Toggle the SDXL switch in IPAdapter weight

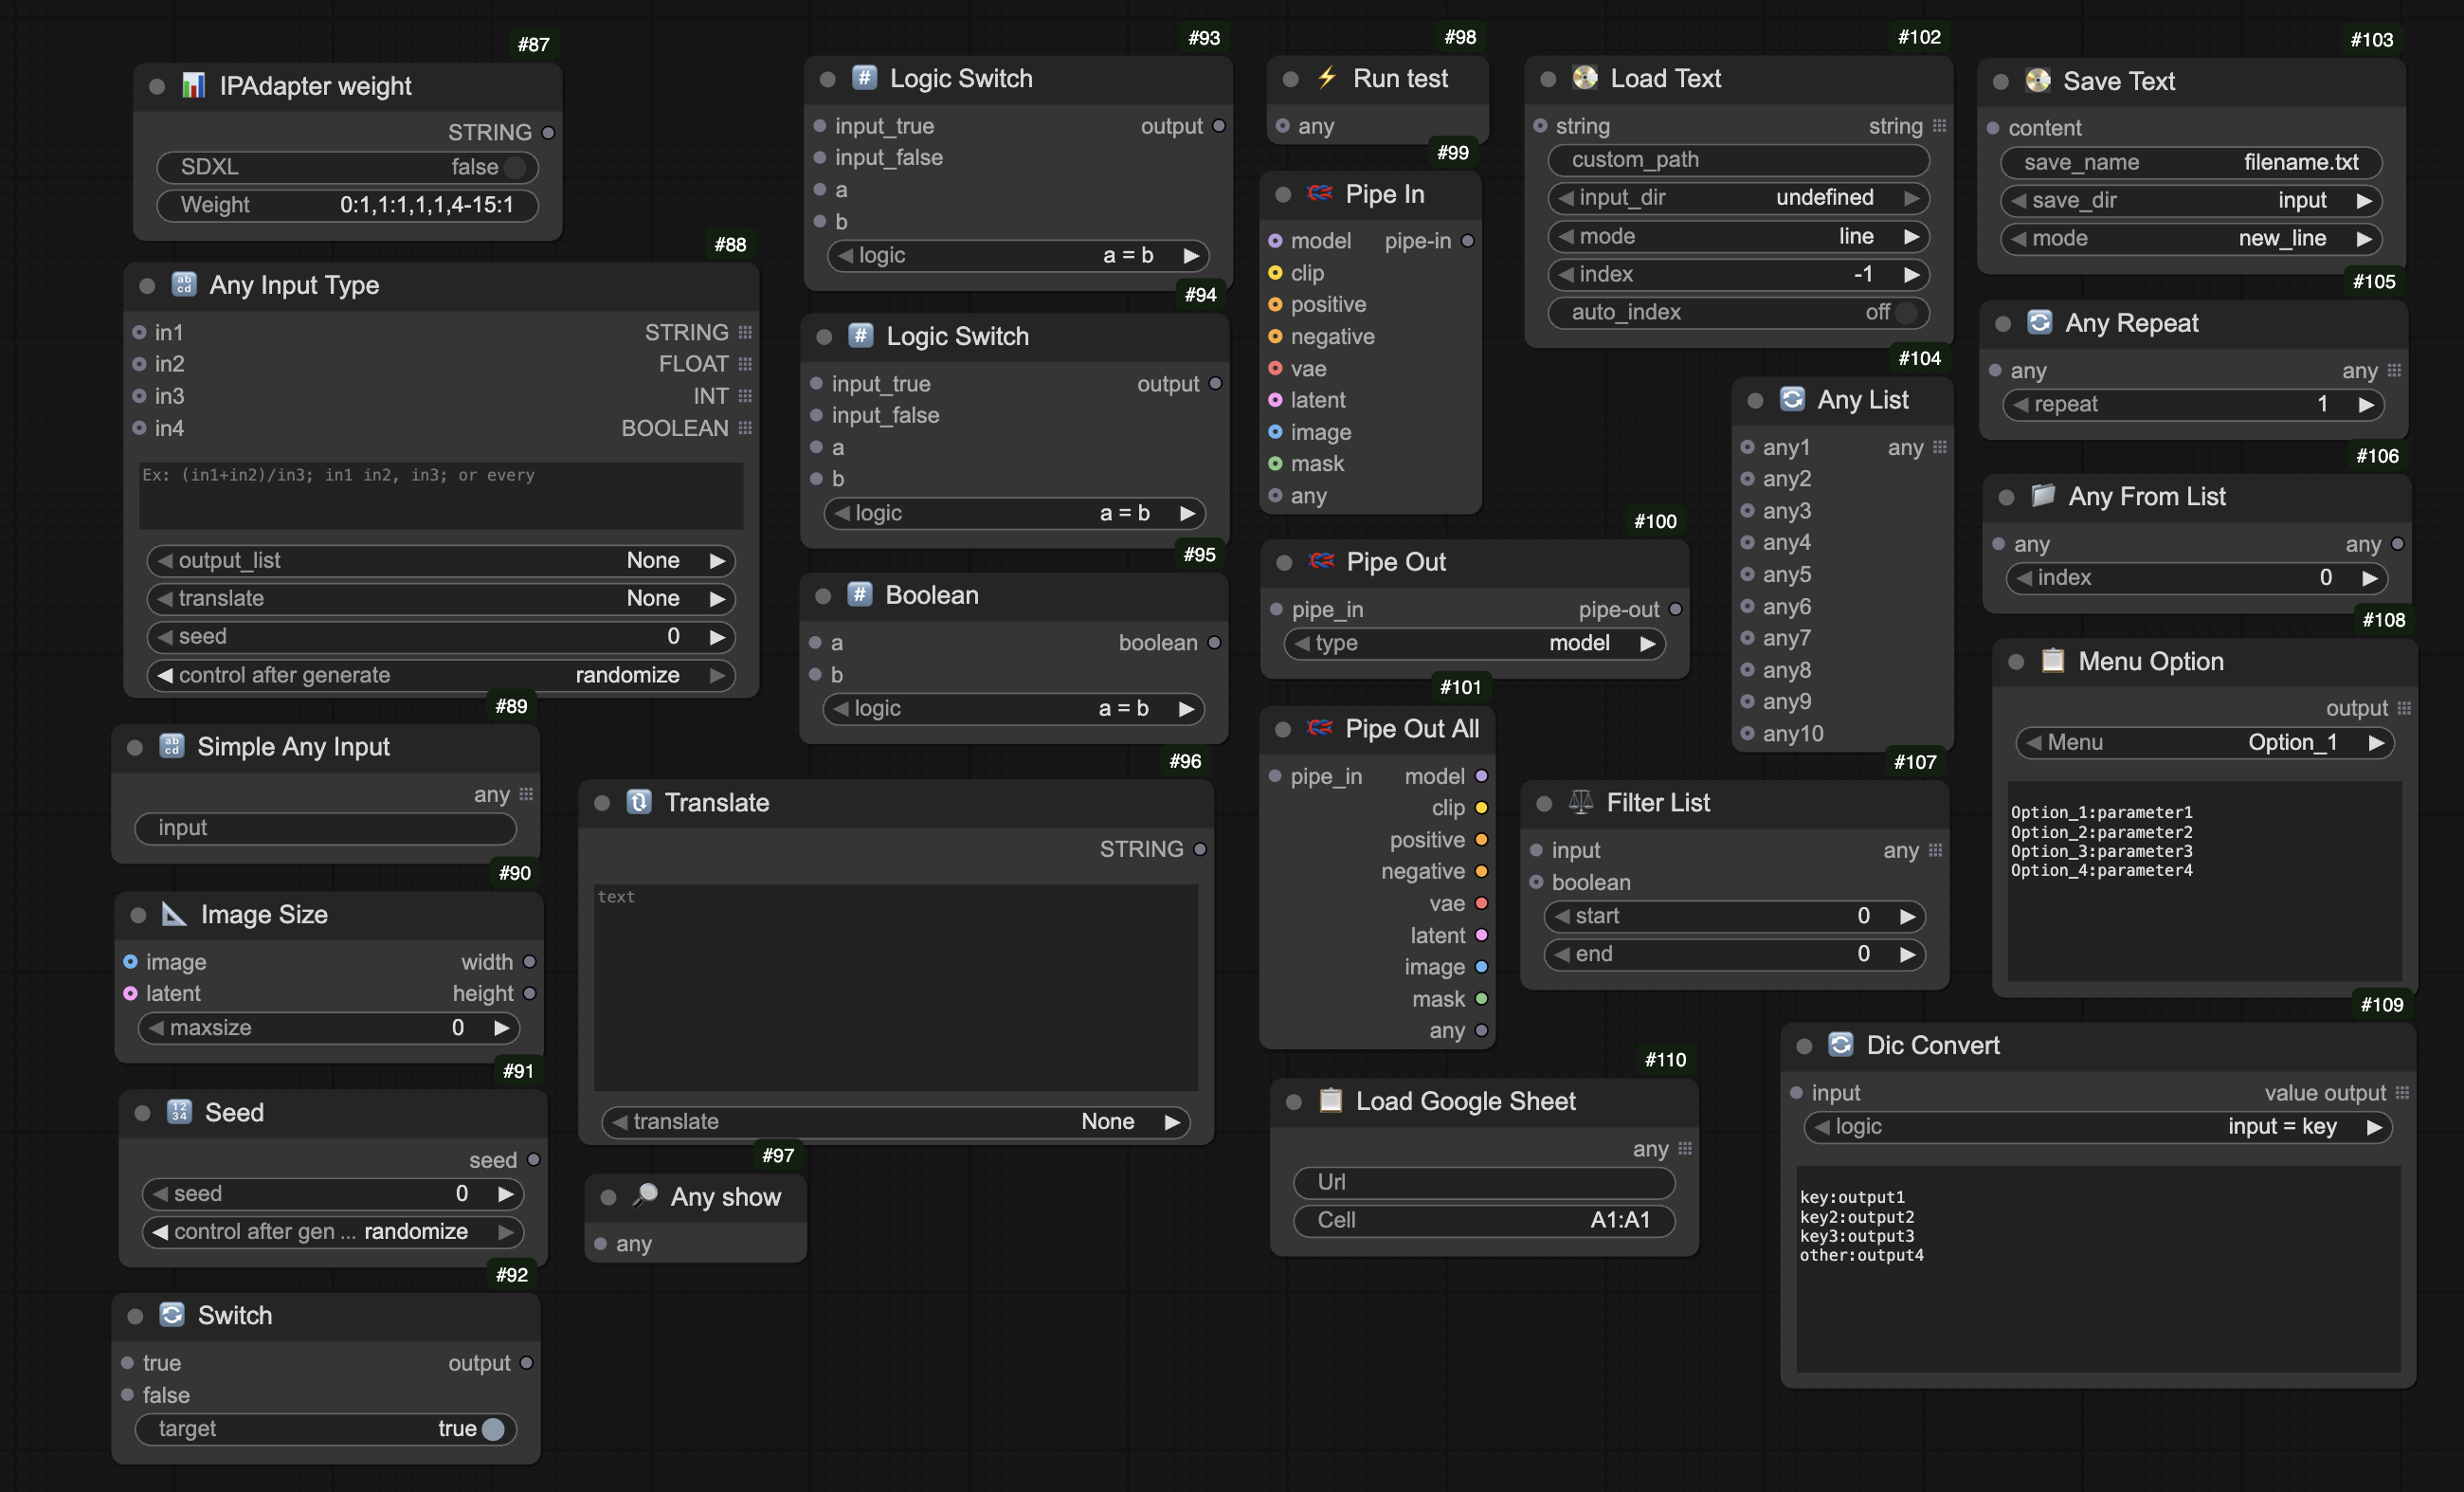click(x=515, y=167)
